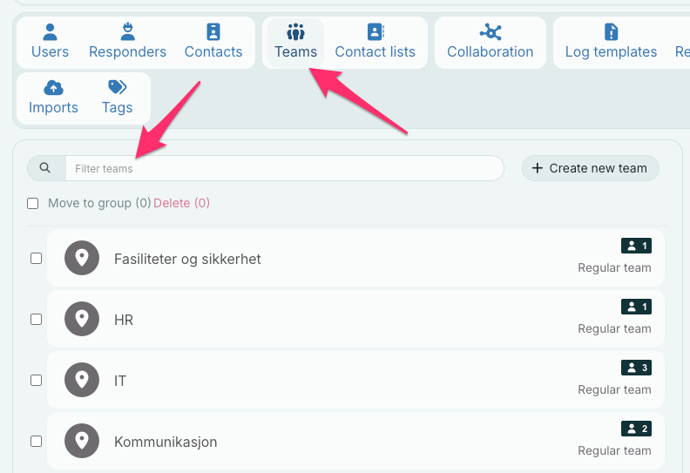
Task: Go to the Contacts icon
Action: pos(213,32)
